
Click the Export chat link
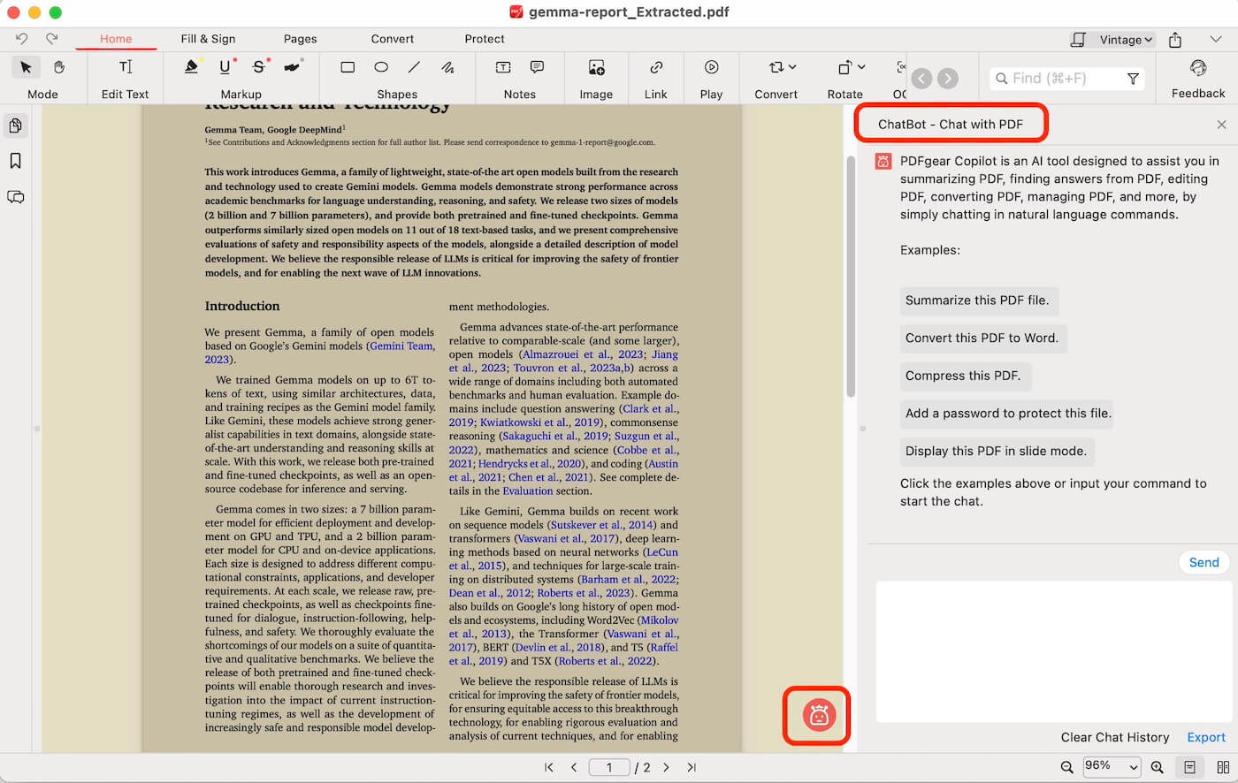1206,737
